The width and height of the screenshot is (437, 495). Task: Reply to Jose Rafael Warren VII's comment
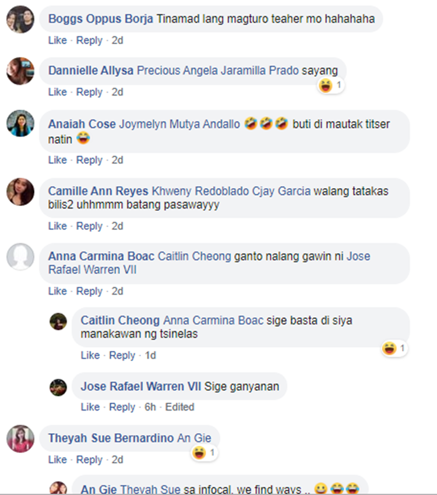pyautogui.click(x=122, y=407)
